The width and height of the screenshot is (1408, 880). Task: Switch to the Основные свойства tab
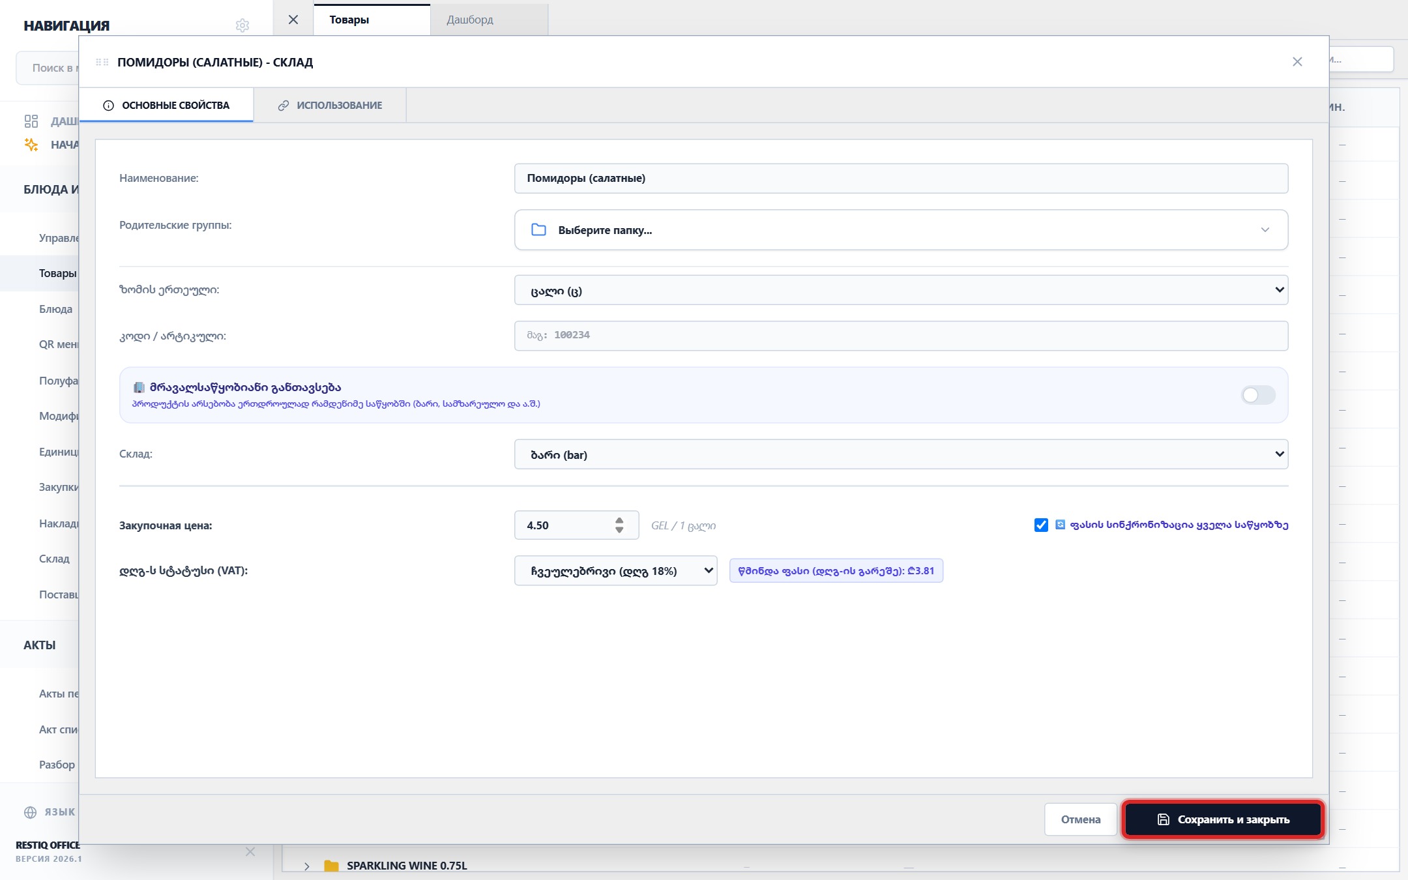[166, 106]
